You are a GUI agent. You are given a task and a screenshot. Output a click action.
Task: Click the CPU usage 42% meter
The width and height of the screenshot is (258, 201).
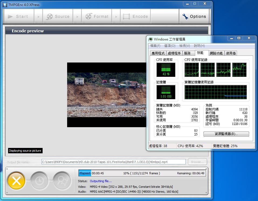(166, 70)
